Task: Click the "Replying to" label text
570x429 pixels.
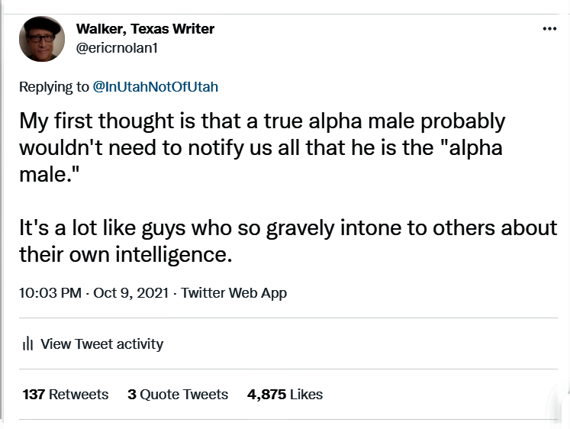Action: tap(53, 86)
